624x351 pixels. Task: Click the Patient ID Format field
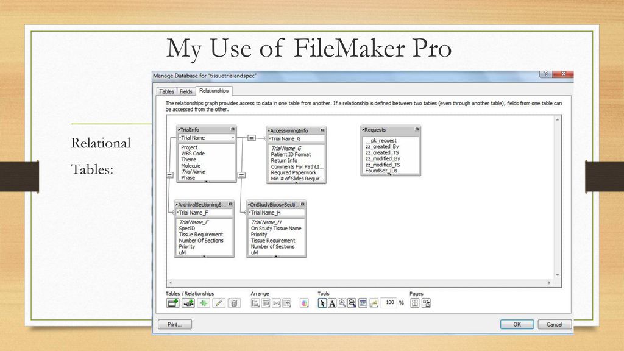tap(291, 154)
